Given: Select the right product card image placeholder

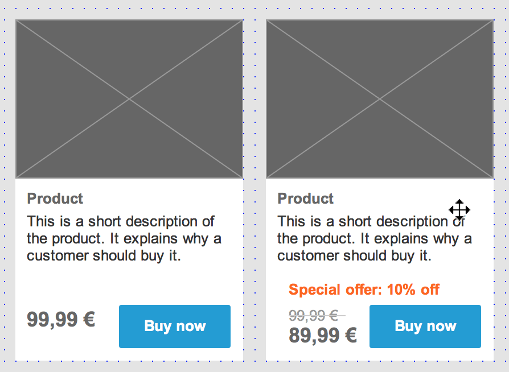Looking at the screenshot, I should (x=380, y=99).
